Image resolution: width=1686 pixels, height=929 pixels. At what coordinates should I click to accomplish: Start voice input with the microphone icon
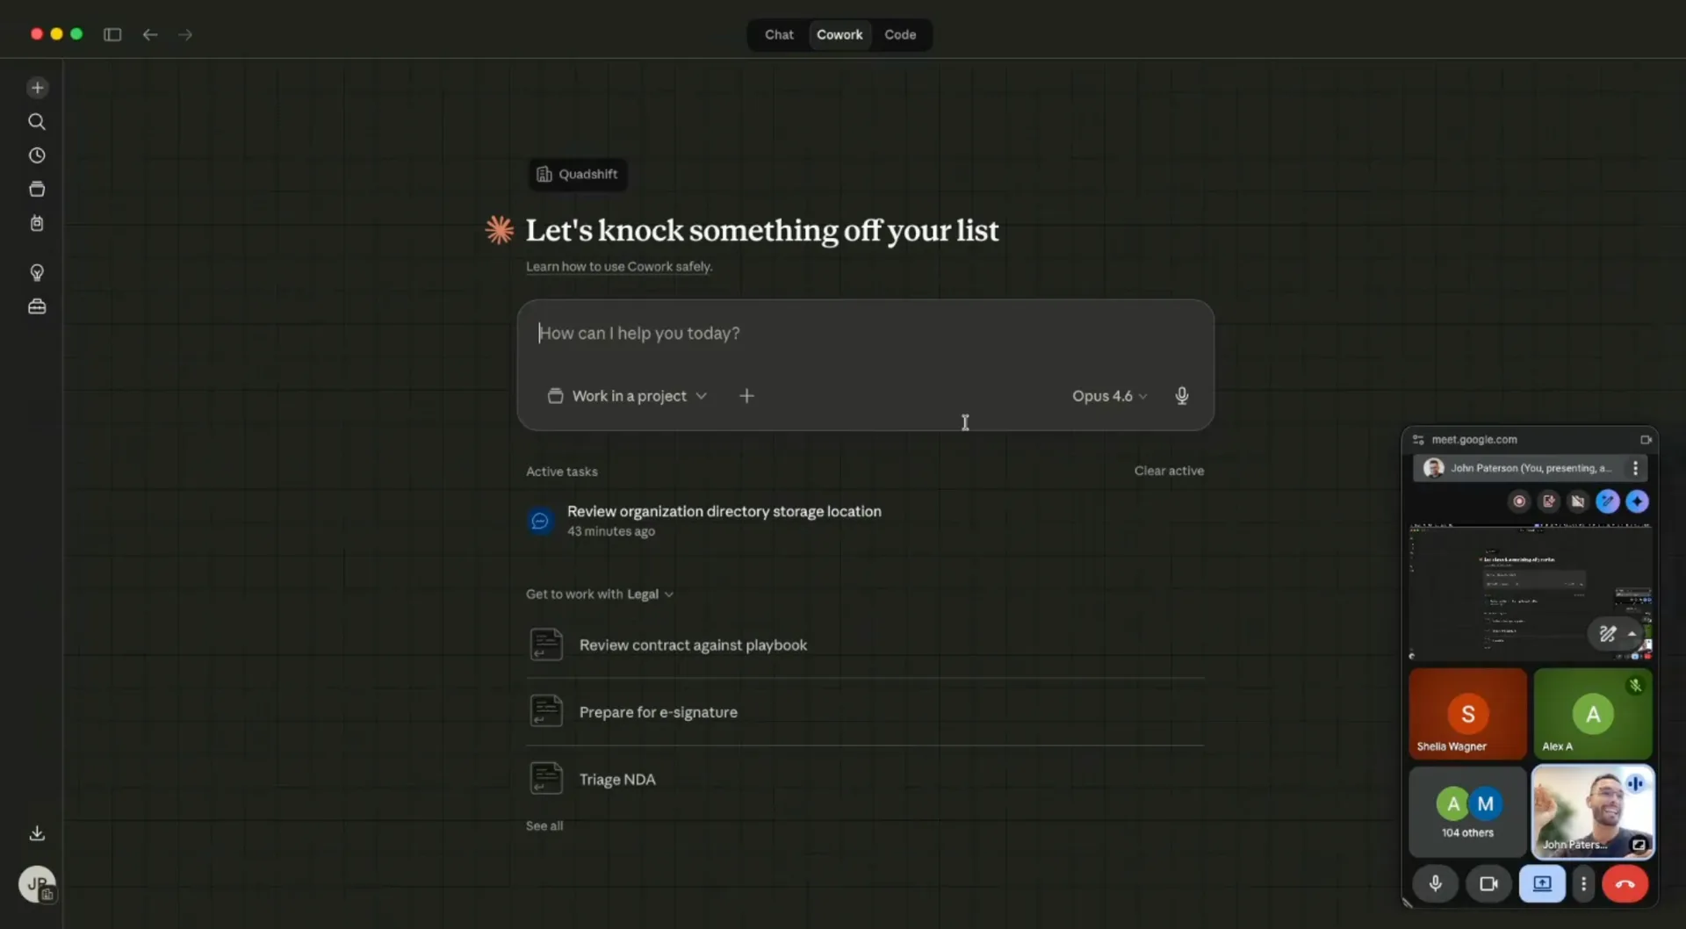click(x=1182, y=396)
